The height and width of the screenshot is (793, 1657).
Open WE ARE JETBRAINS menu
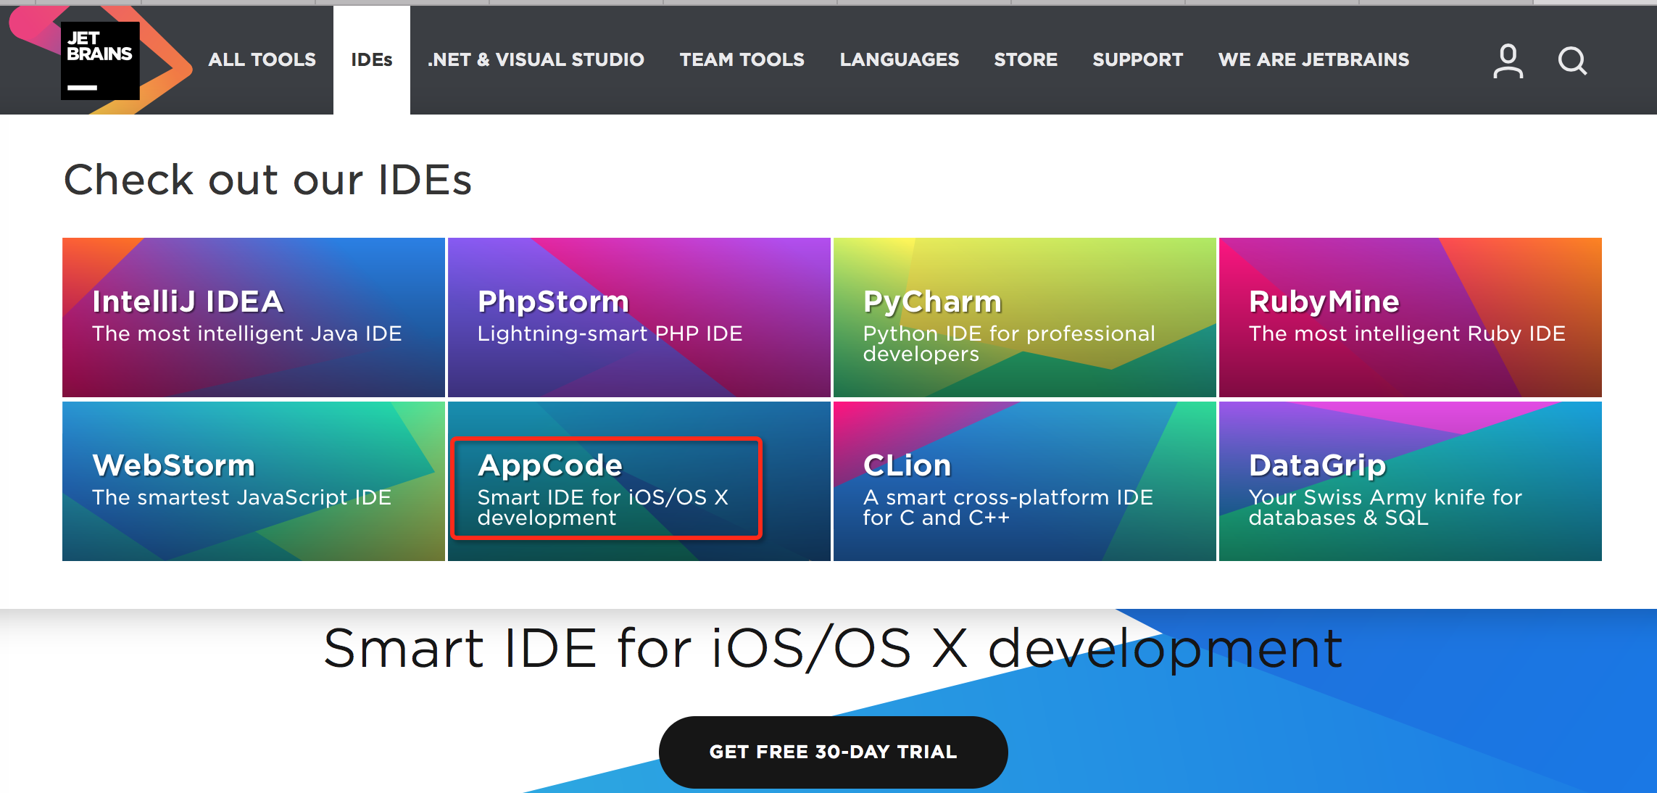1313,59
